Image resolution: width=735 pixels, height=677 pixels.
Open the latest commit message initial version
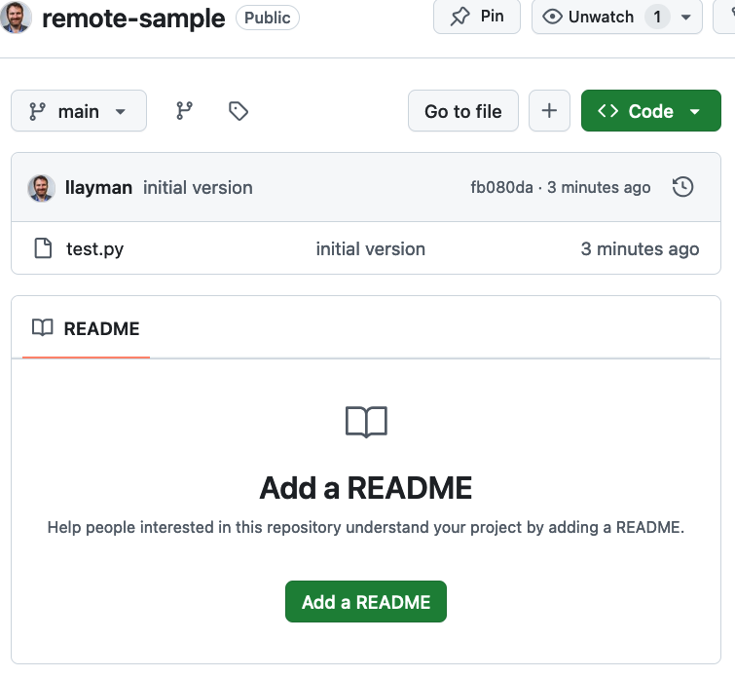pos(198,188)
